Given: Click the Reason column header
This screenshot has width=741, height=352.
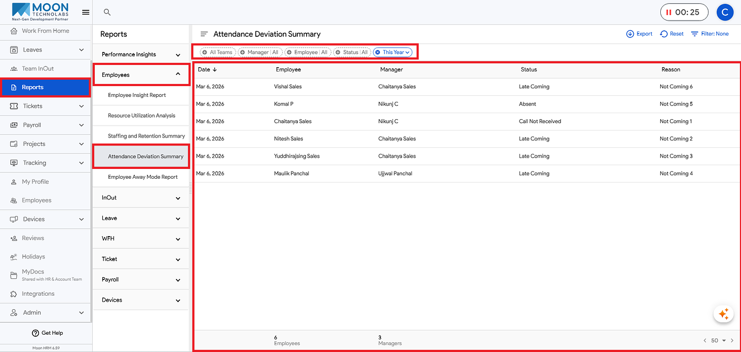Looking at the screenshot, I should [x=671, y=69].
